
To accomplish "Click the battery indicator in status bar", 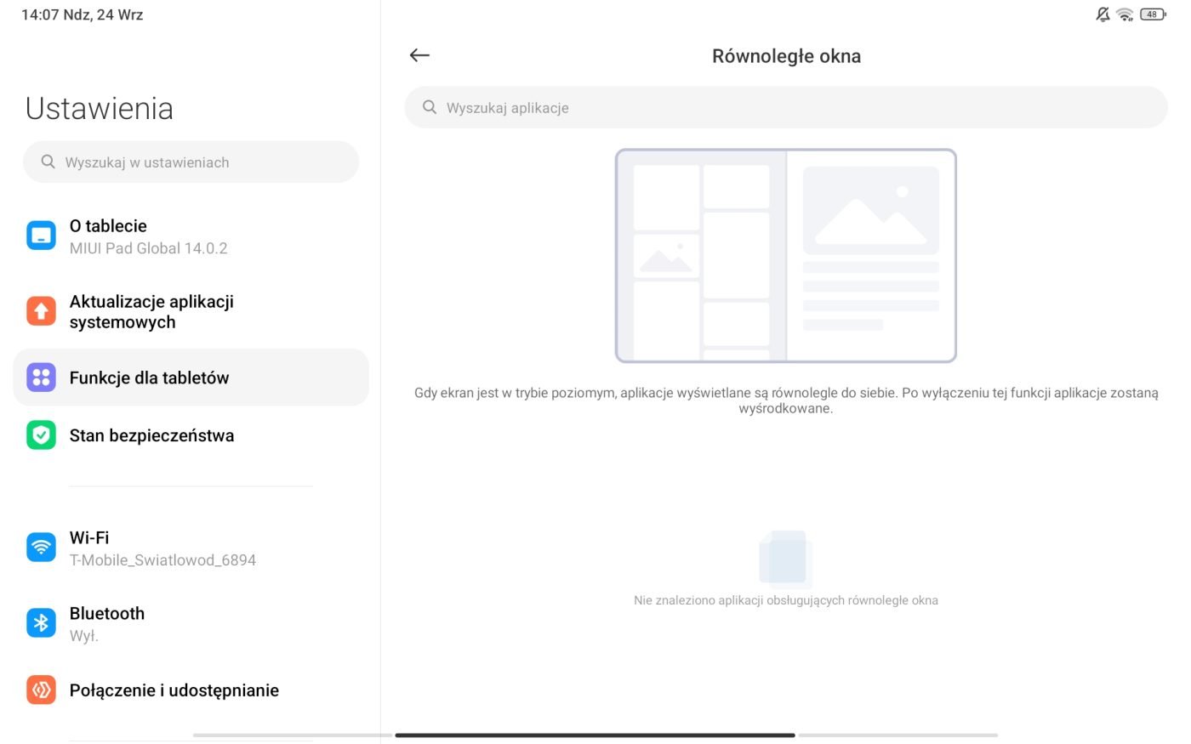I will pos(1153,14).
